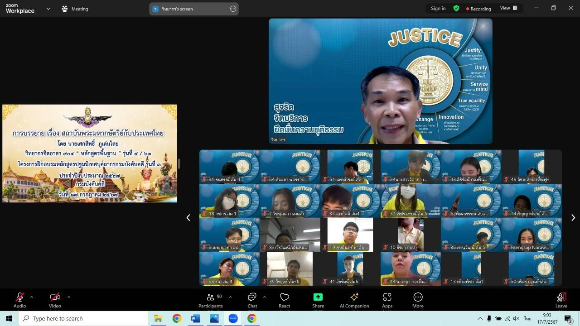
Task: Open the green encryption shield info
Action: 456,8
